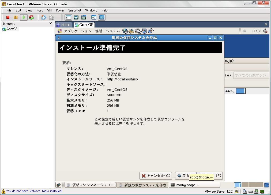Take a snapshot using the clock icon
The height and width of the screenshot is (195, 271).
click(44, 17)
